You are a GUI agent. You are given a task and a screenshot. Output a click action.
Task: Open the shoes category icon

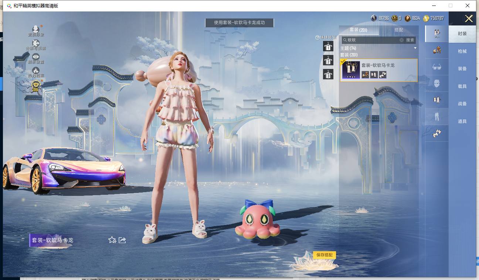click(436, 134)
